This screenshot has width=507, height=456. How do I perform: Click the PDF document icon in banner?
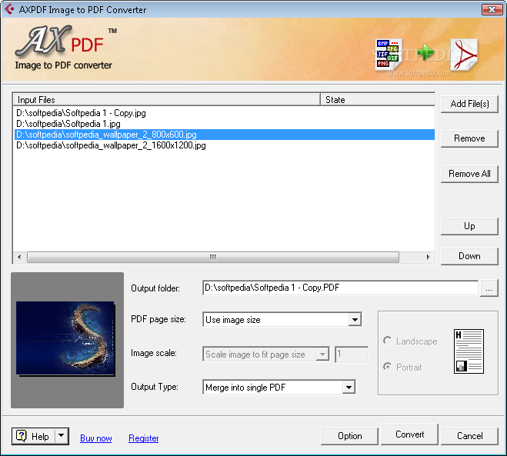tap(465, 55)
